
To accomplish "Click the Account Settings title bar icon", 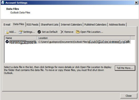I will point(3,2).
